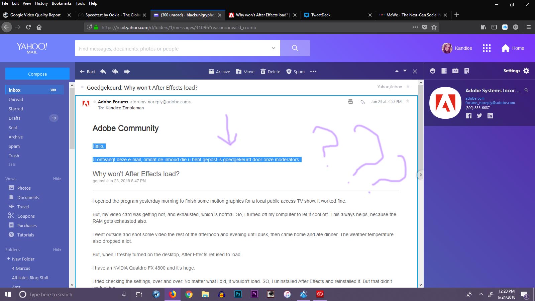Star the conversation next to Yahoo/Inbox

[x=408, y=87]
